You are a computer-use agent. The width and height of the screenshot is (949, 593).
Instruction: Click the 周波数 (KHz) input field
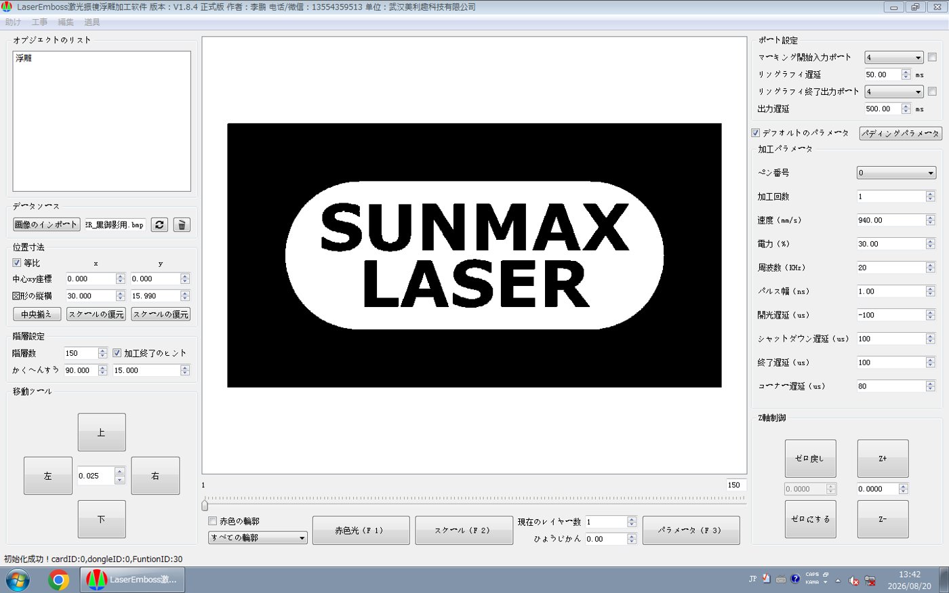point(891,268)
